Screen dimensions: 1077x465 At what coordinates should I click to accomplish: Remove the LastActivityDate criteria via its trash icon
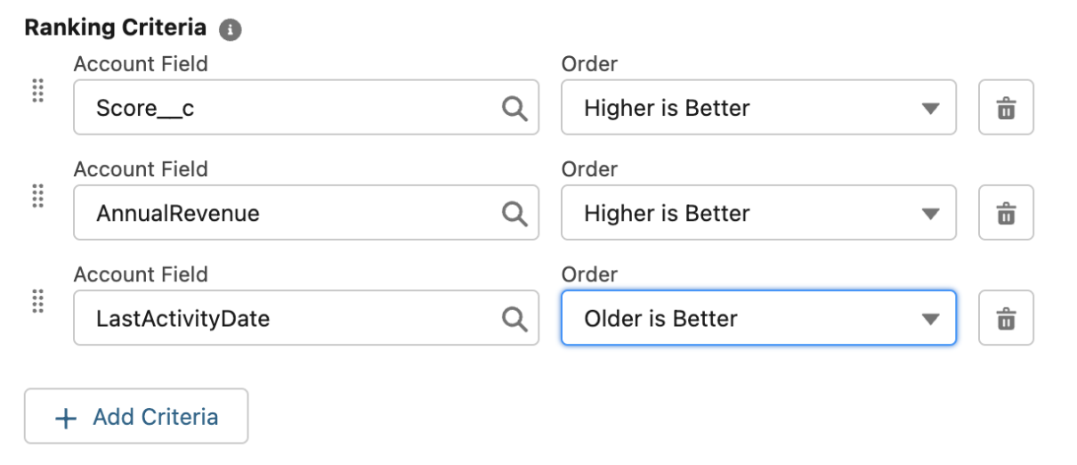click(x=1006, y=318)
